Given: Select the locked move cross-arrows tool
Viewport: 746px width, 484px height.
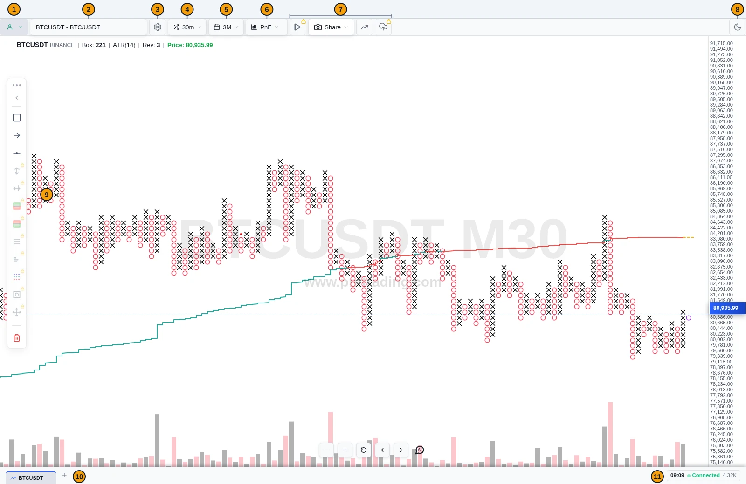Looking at the screenshot, I should tap(17, 312).
